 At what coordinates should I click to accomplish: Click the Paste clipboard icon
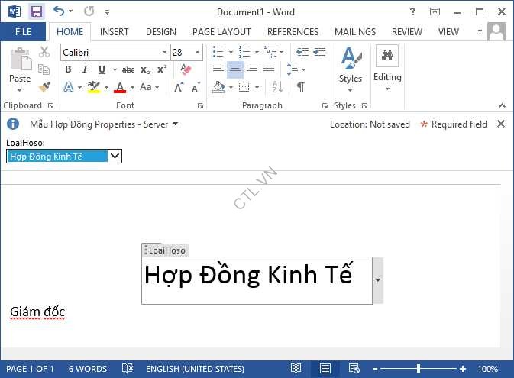click(20, 60)
